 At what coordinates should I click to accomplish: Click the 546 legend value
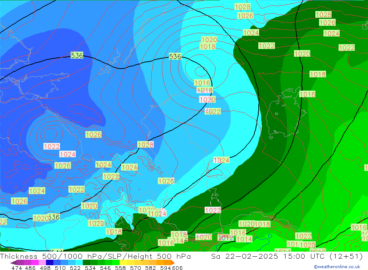(105, 268)
